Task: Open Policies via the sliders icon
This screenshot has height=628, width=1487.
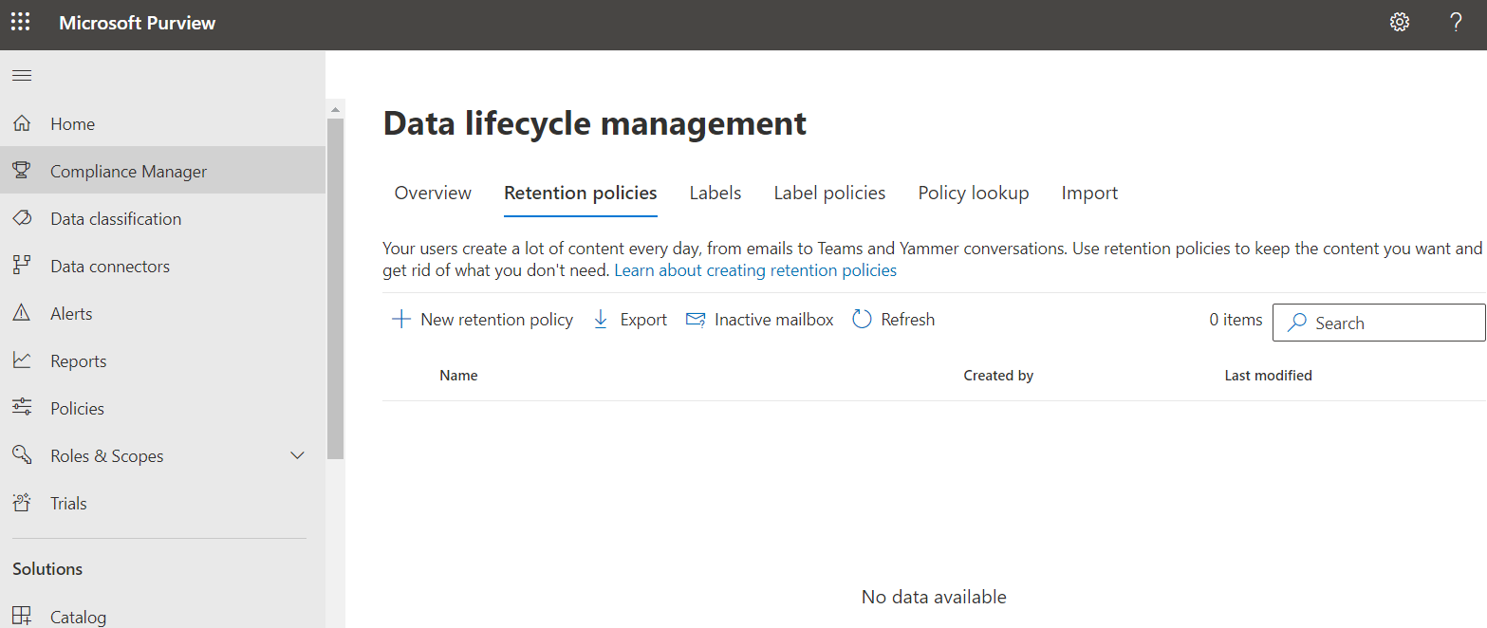Action: (21, 407)
